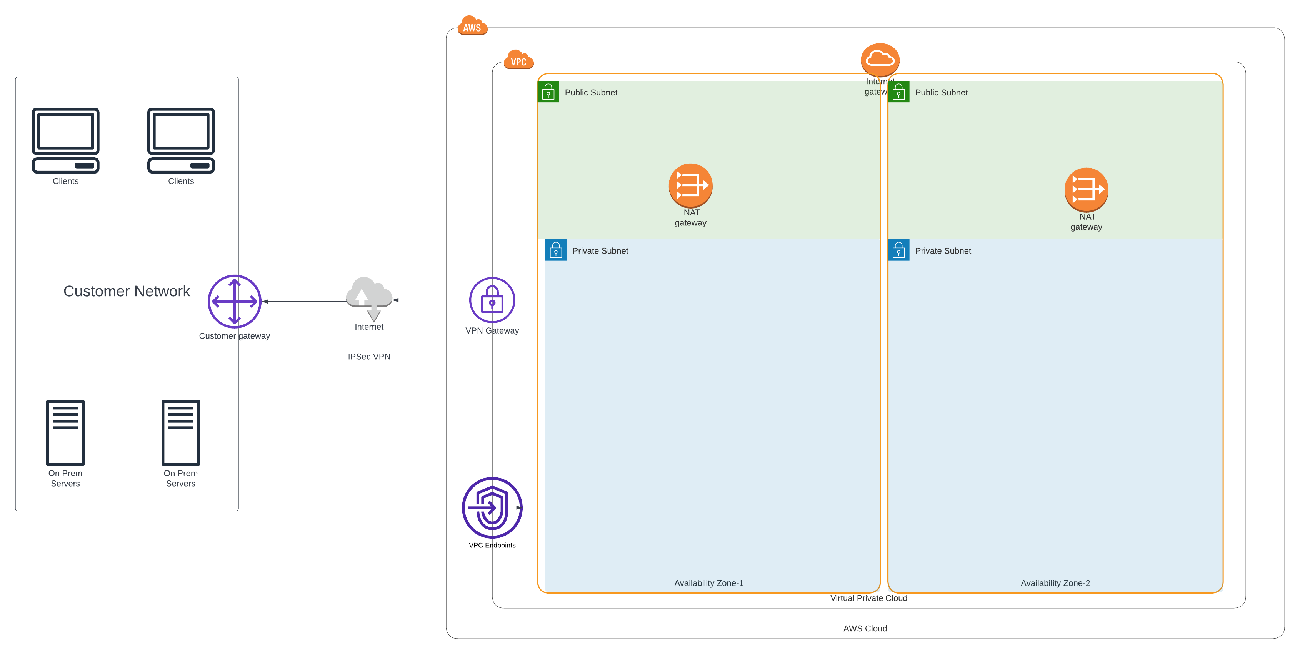Click 'NAT gateway' label in Availability Zone-2
This screenshot has width=1300, height=654.
tap(1086, 222)
